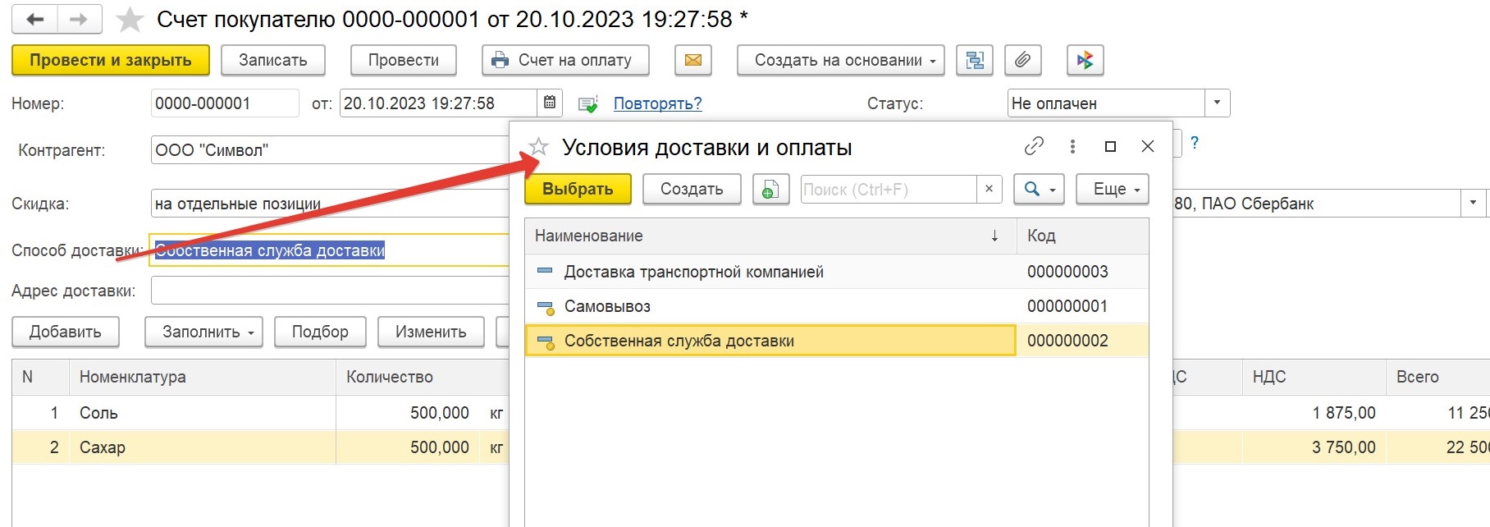
Task: Open the three-dot dialog menu
Action: [x=1072, y=146]
